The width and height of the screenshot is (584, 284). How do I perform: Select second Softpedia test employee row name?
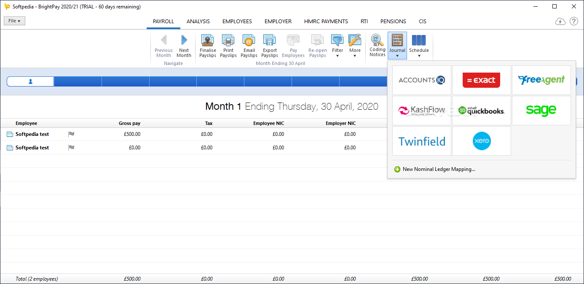click(x=32, y=148)
